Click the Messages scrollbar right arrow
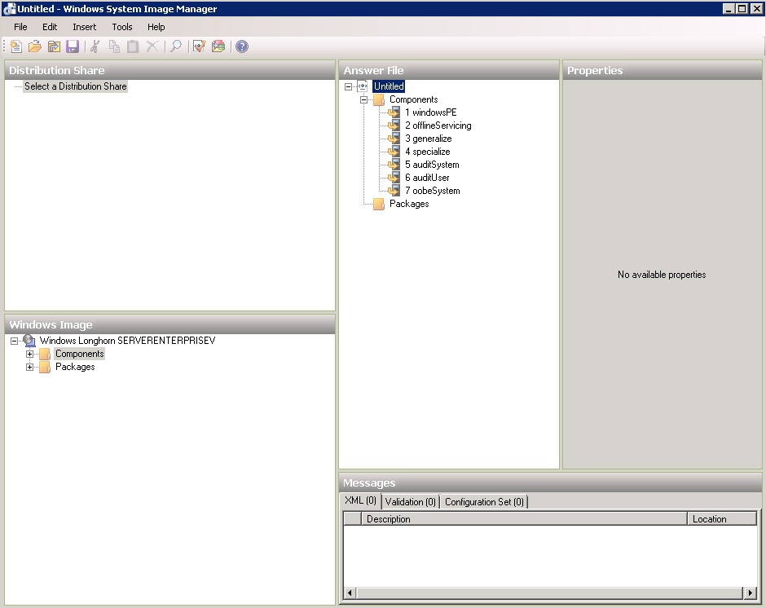Viewport: 766px width, 608px height. pyautogui.click(x=751, y=593)
